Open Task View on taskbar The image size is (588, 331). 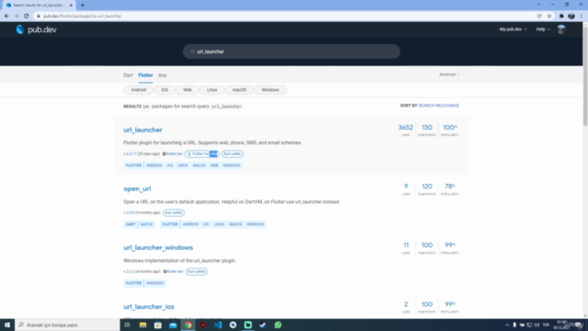128,325
